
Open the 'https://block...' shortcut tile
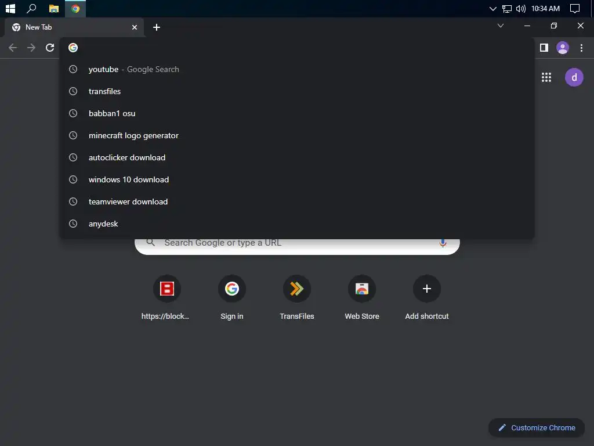(x=166, y=298)
